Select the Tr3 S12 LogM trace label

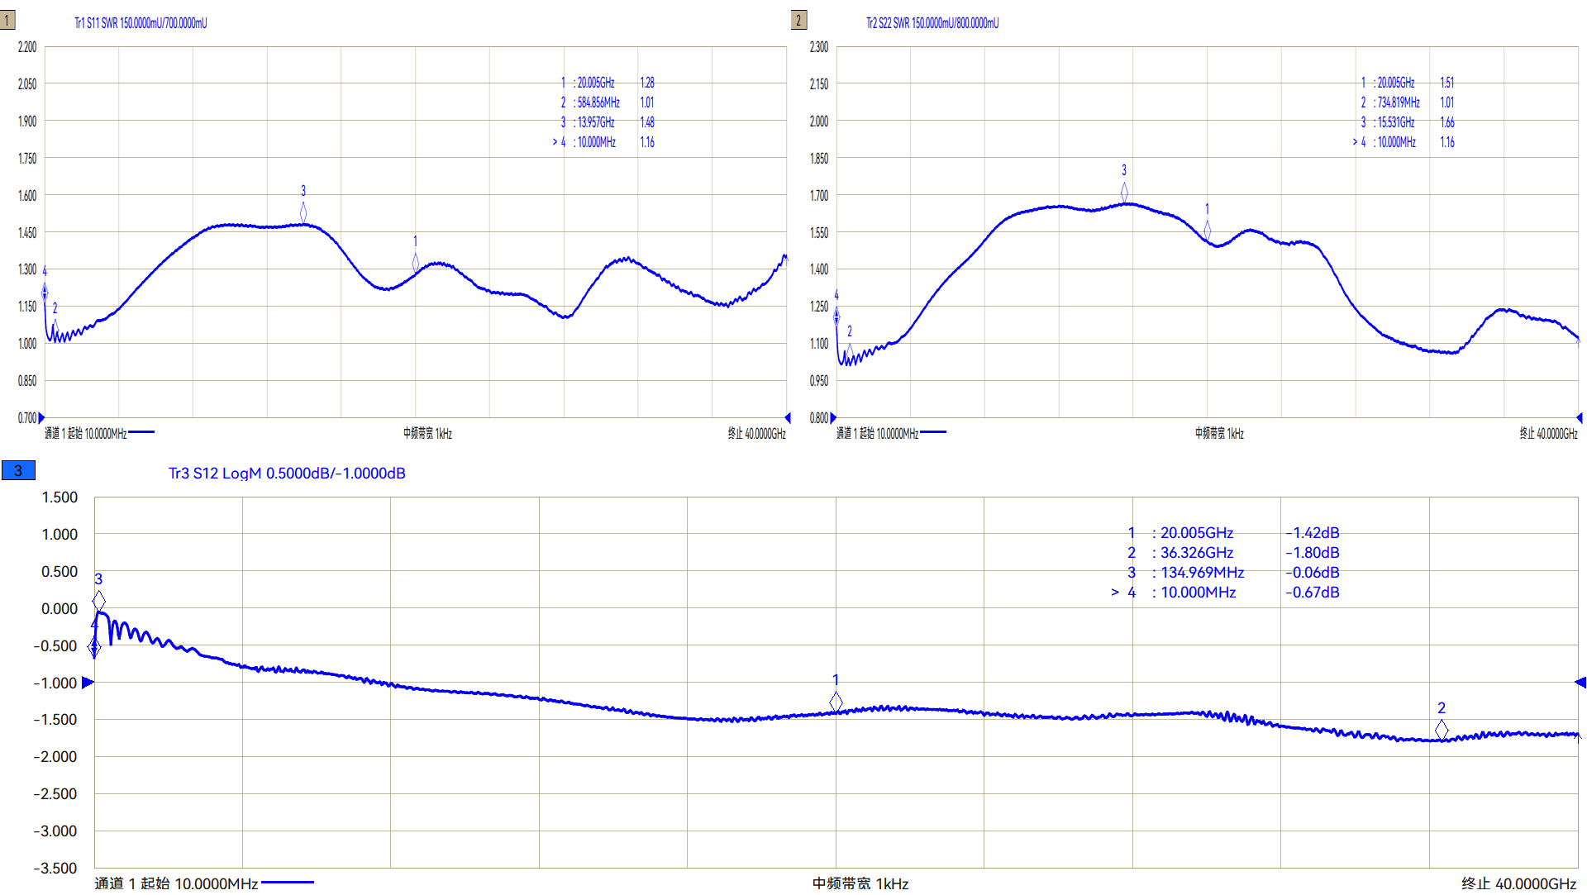[287, 474]
